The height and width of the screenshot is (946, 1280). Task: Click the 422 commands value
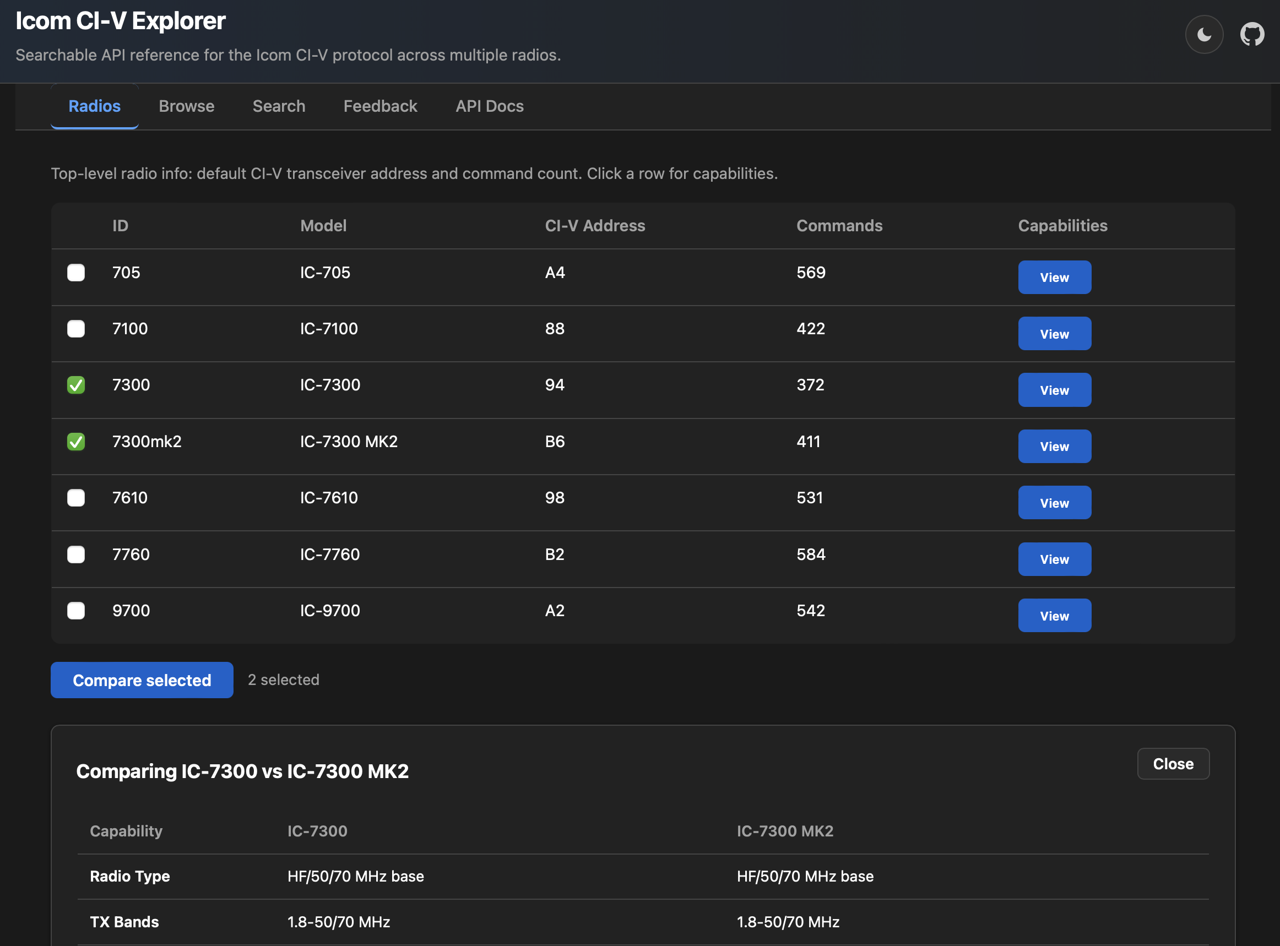coord(811,329)
